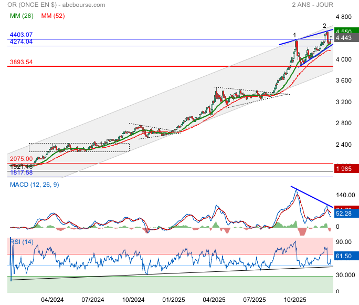This screenshot has width=359, height=305.
Task: Click the 1817.58 blue level label
Action: click(x=22, y=172)
